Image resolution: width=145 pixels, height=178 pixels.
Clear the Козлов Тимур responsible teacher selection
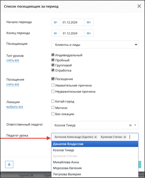(130, 125)
